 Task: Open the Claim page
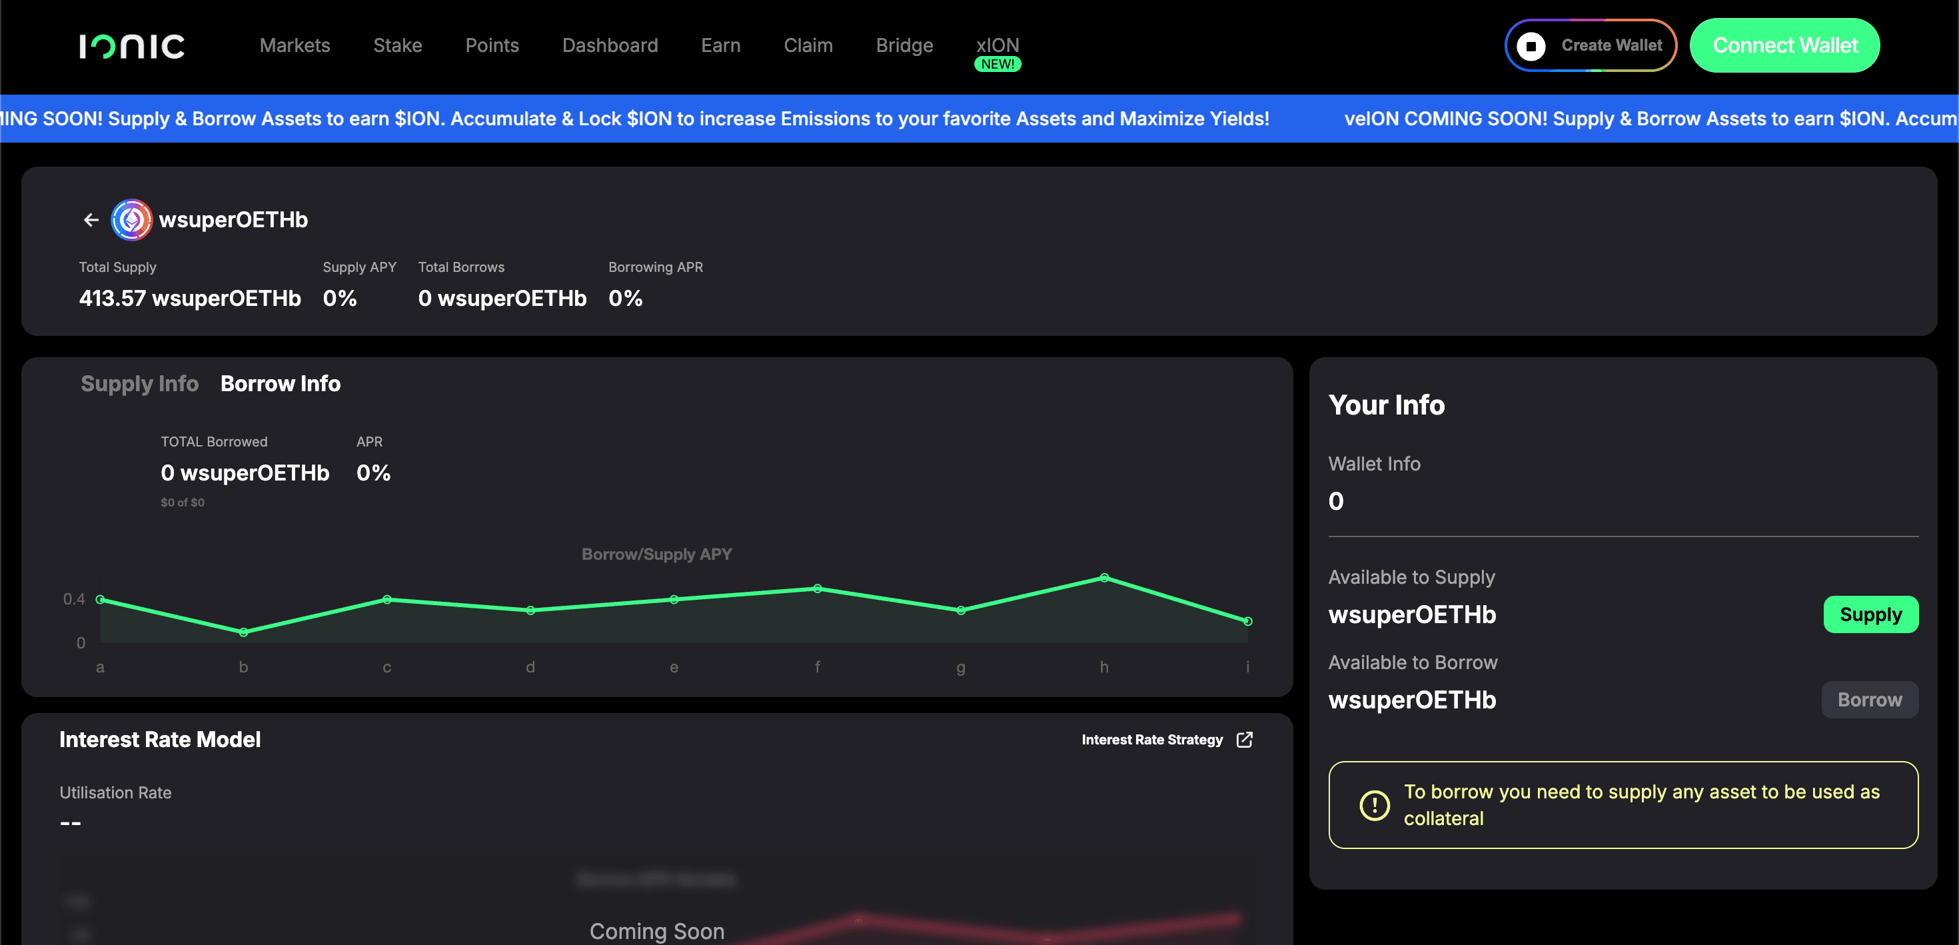[x=808, y=46]
